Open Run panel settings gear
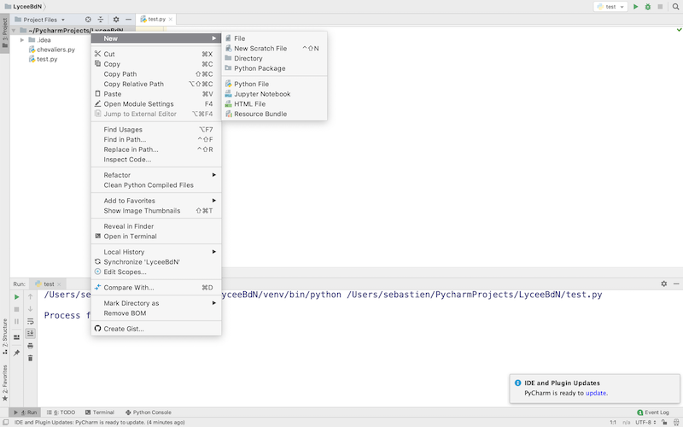This screenshot has width=683, height=427. coord(664,284)
